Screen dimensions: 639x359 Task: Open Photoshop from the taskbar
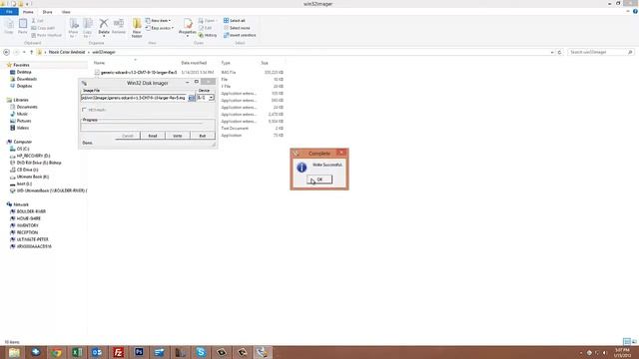139,352
